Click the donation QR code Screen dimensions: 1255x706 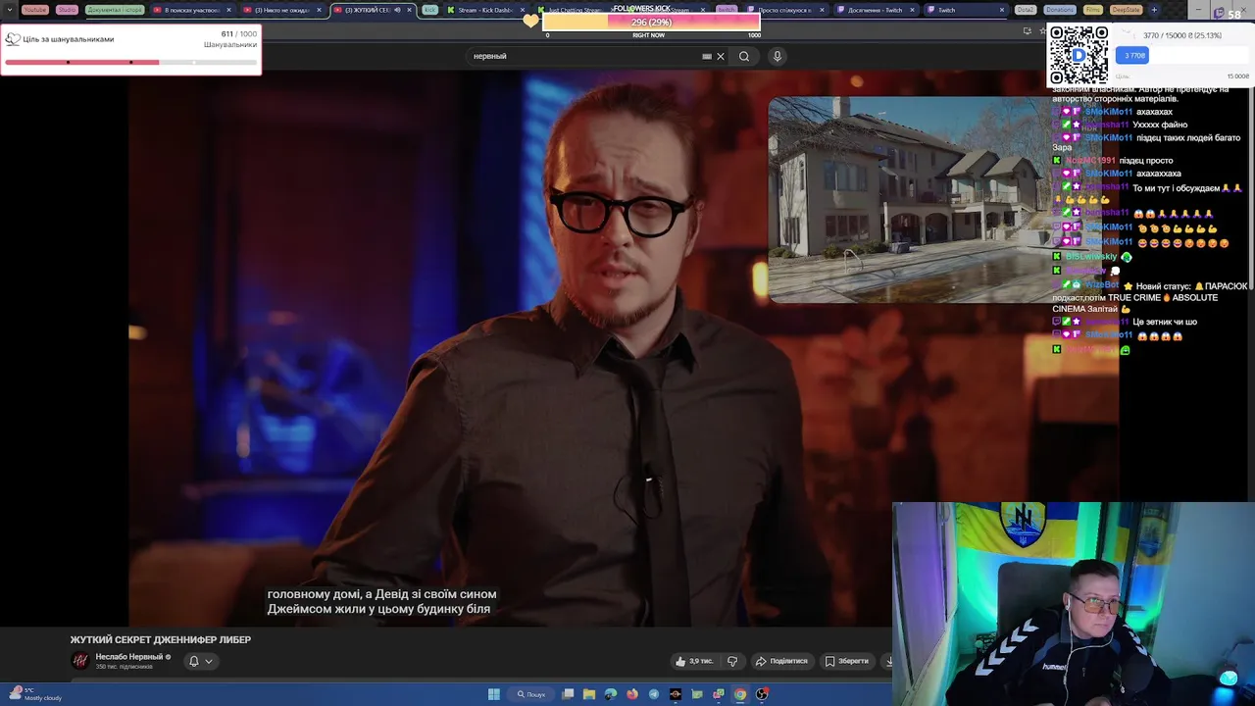coord(1079,55)
